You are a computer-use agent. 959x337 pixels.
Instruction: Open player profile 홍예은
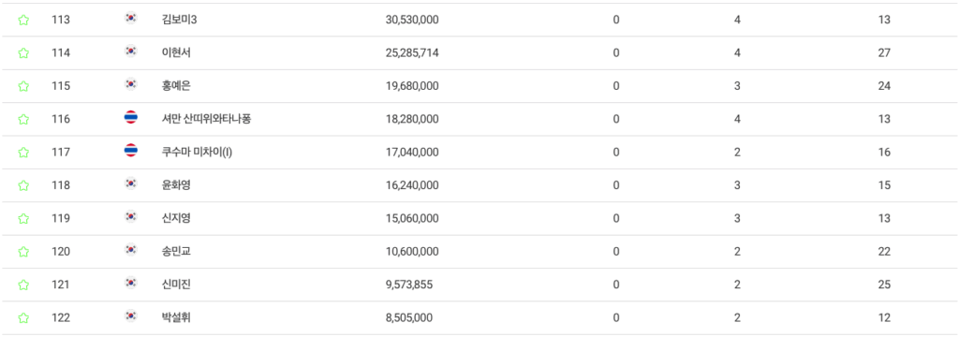click(175, 86)
